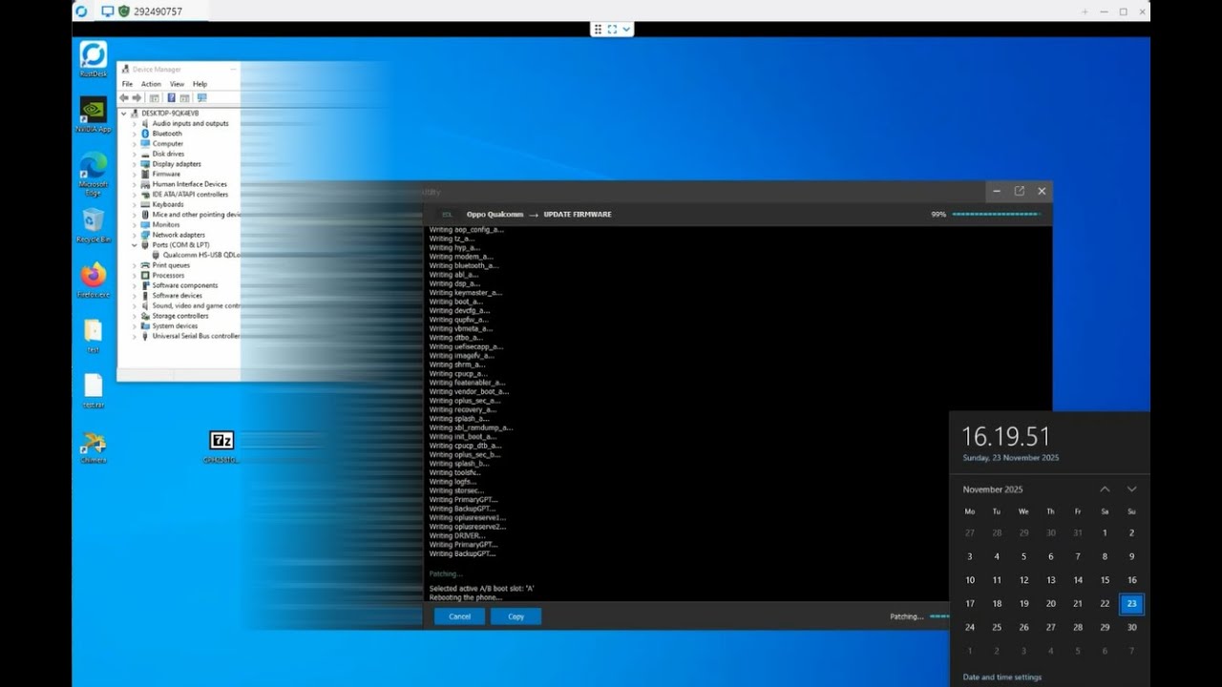1222x687 pixels.
Task: Open the RustDesk floating toolbar dropdown chevron
Action: (x=626, y=30)
